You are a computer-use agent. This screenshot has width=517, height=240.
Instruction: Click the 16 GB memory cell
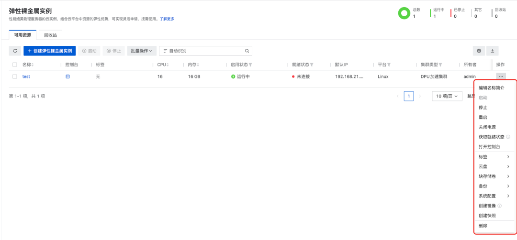click(194, 76)
